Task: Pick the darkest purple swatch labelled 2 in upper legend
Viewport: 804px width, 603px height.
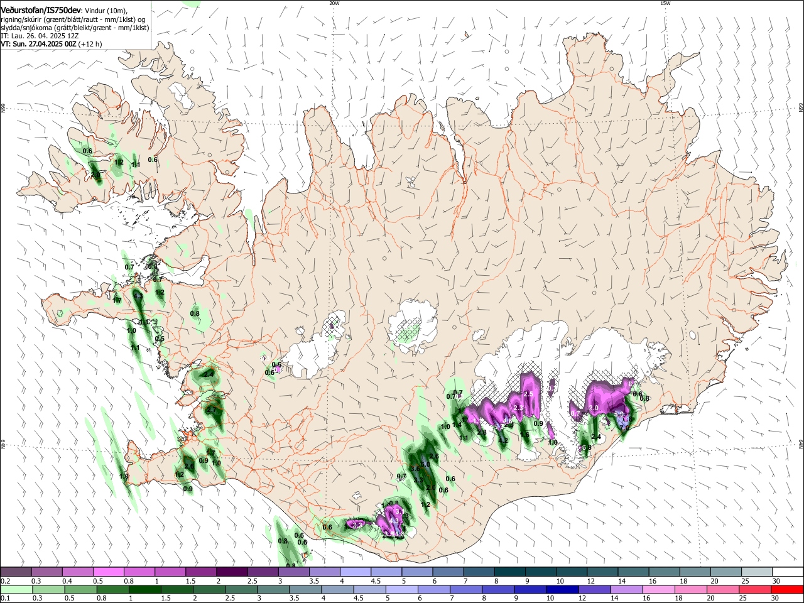Action: tap(231, 572)
